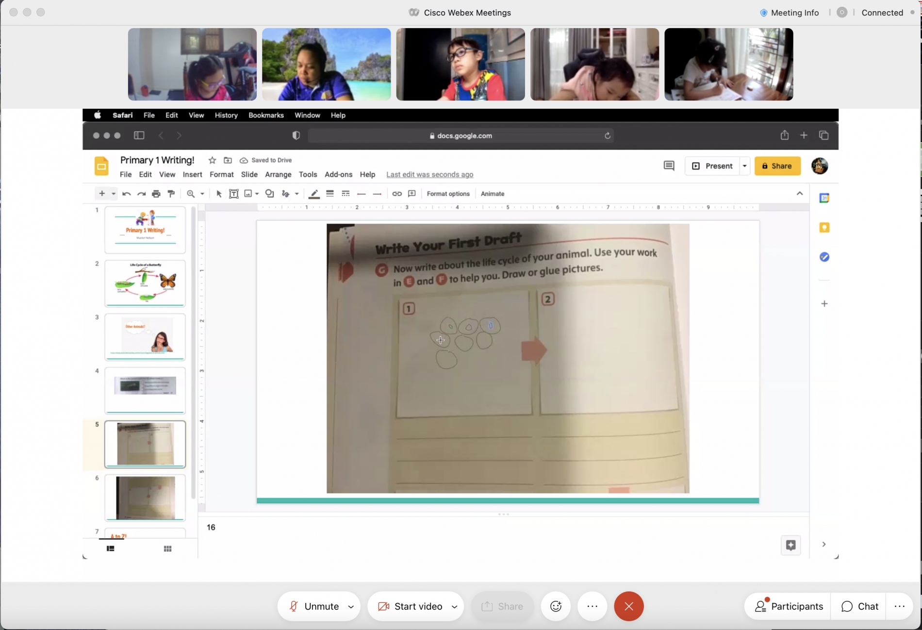Open the Unmute audio options arrow
The height and width of the screenshot is (630, 922).
coord(351,607)
